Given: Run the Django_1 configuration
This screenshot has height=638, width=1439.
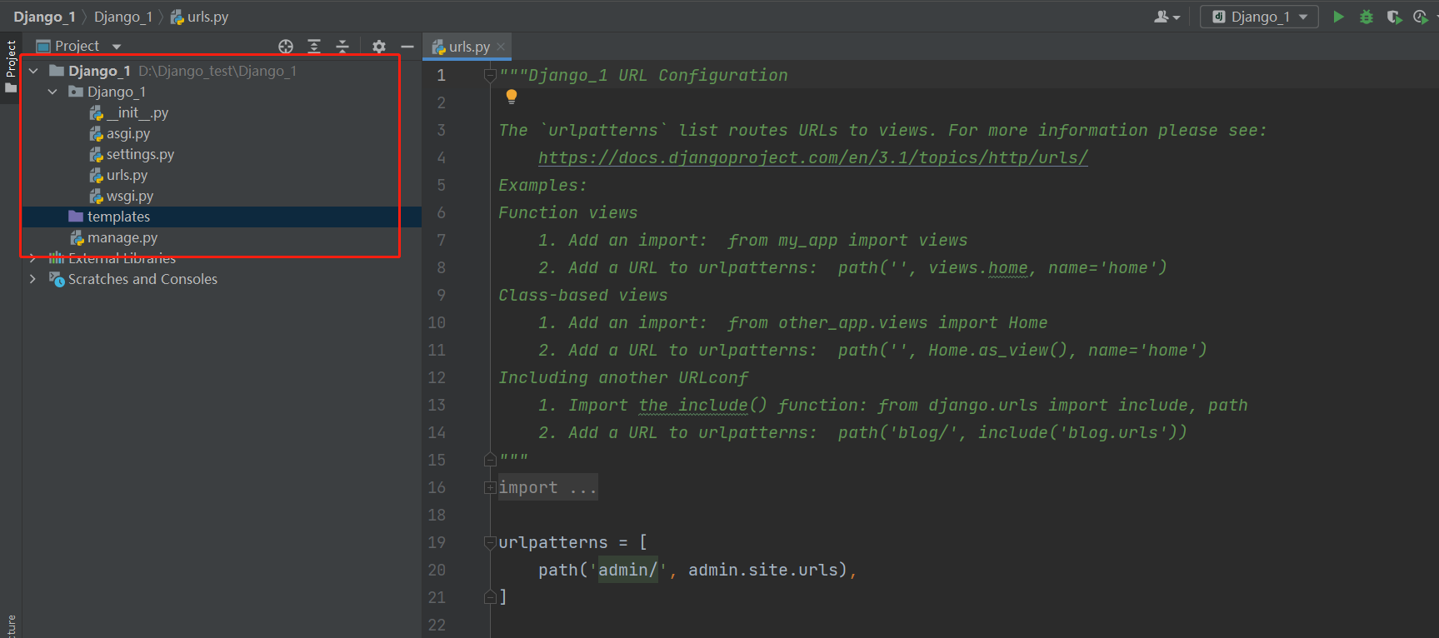Looking at the screenshot, I should tap(1338, 17).
